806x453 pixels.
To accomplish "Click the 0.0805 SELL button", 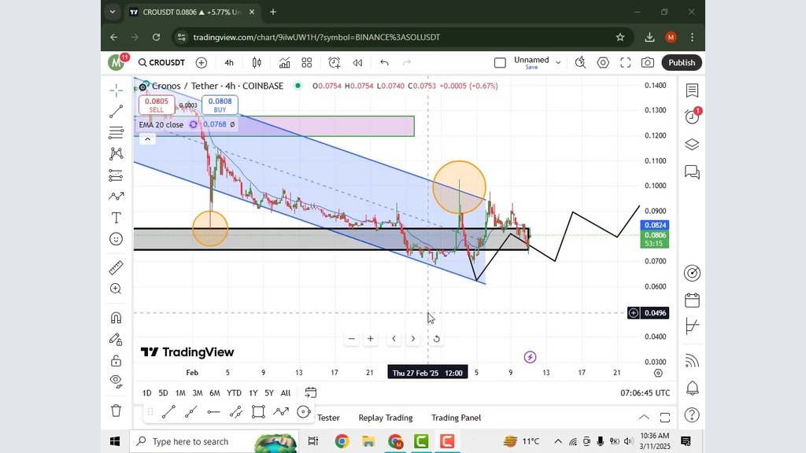I will pos(157,105).
